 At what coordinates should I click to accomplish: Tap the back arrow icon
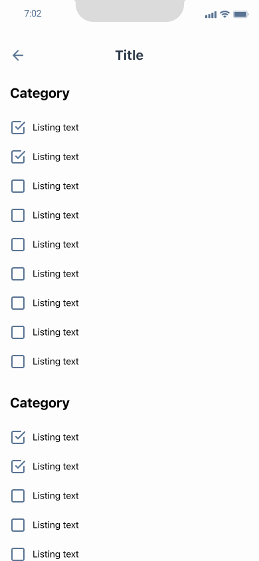pos(18,55)
